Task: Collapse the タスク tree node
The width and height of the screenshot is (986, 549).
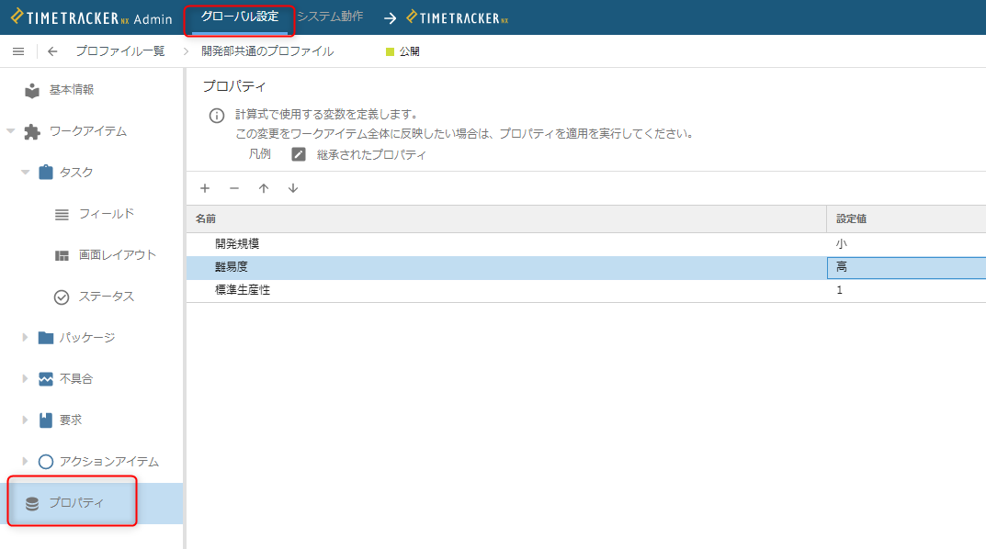Action: (x=25, y=172)
